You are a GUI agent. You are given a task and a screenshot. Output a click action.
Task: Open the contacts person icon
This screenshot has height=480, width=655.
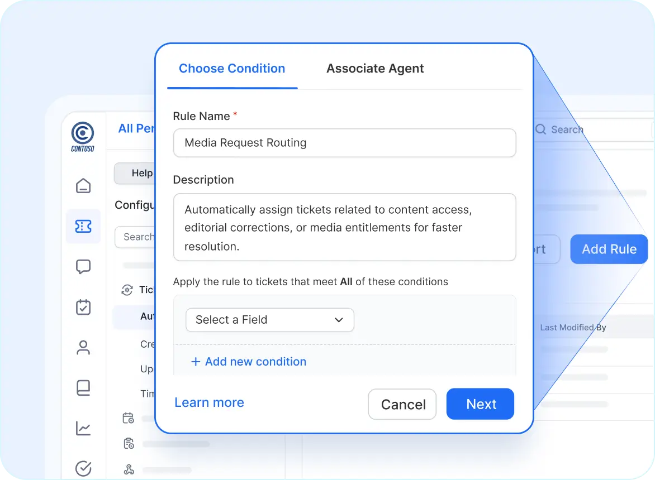point(83,347)
